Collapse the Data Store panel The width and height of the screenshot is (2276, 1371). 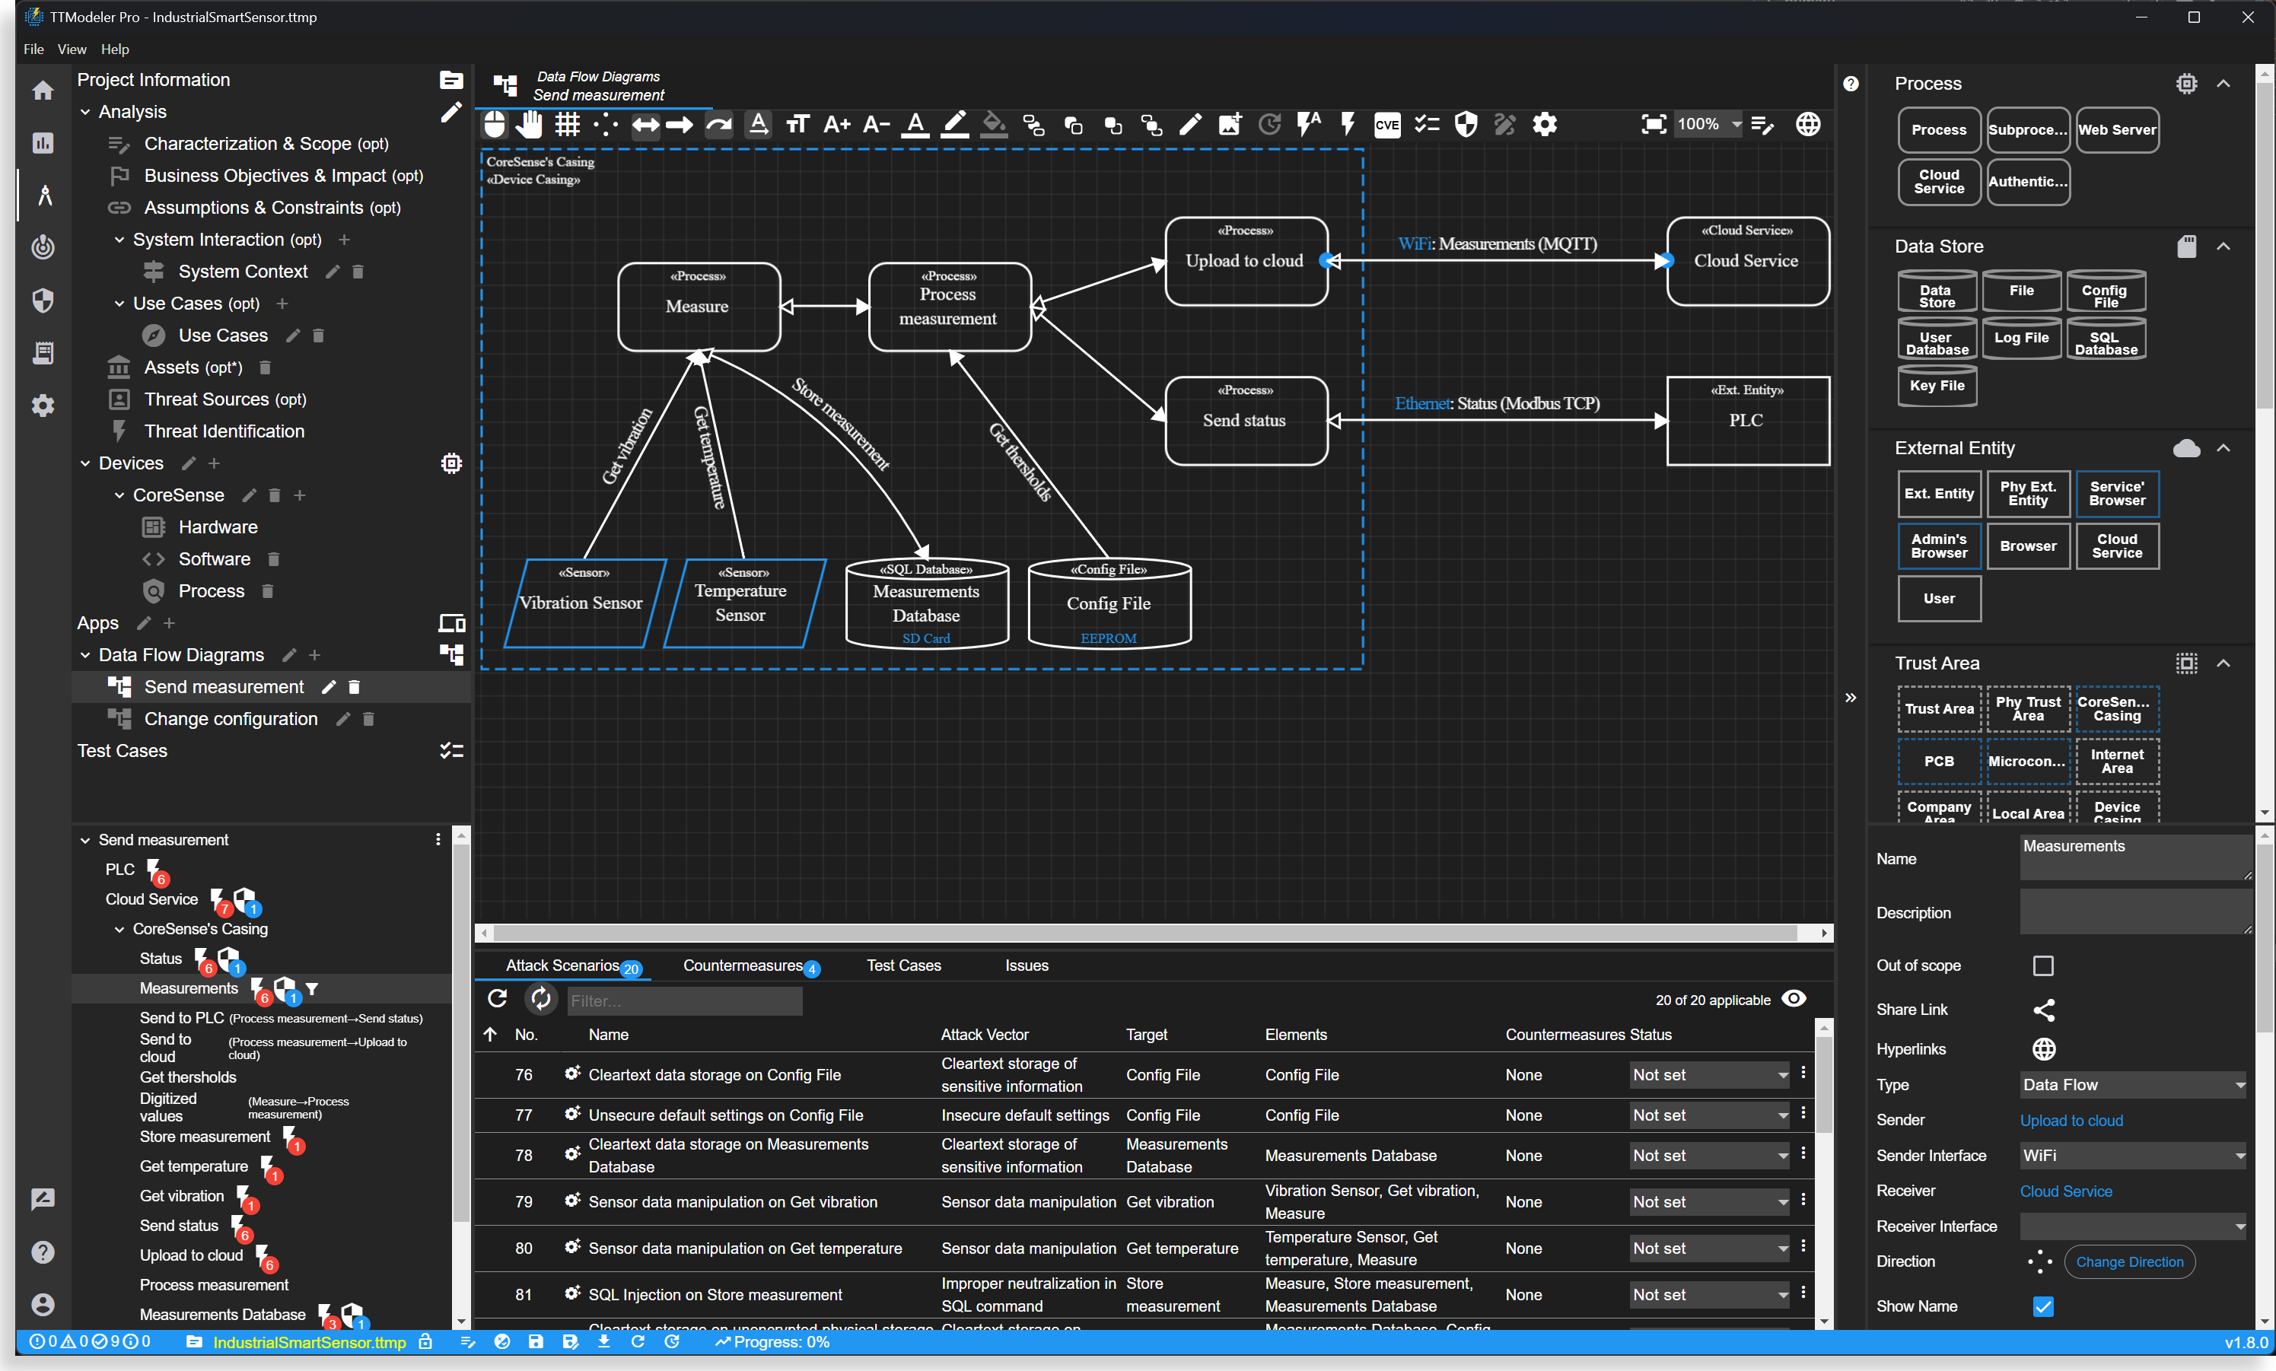click(2224, 246)
